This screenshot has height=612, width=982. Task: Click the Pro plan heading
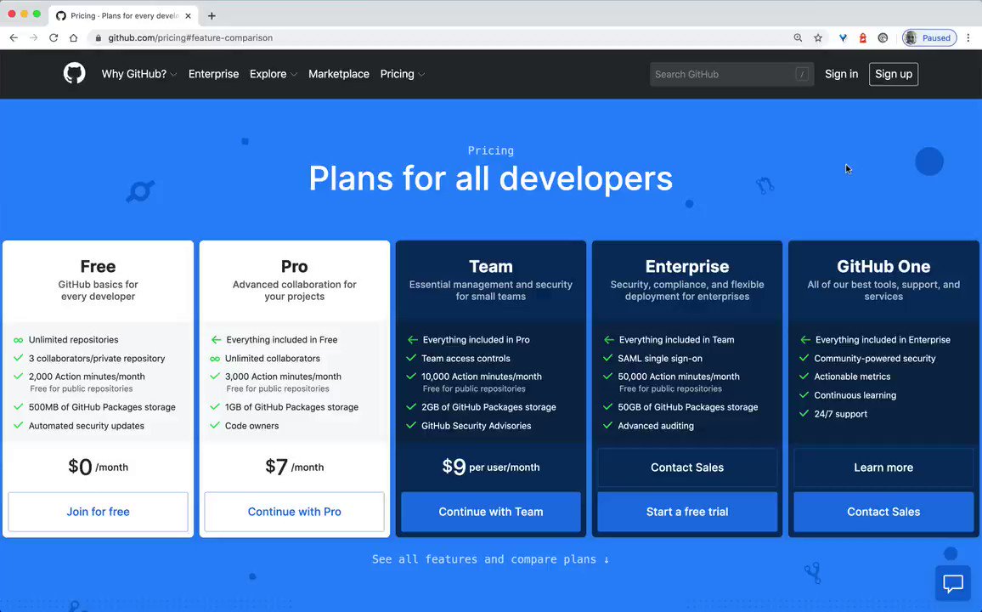295,266
